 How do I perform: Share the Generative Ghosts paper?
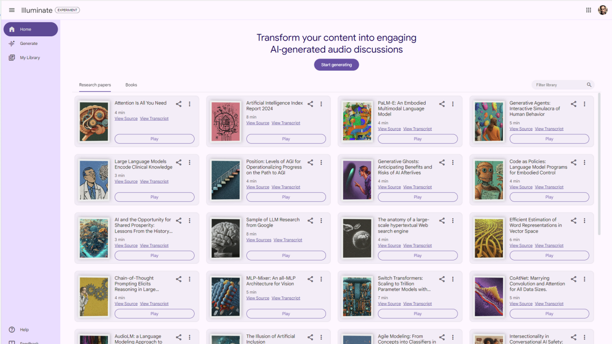[442, 162]
